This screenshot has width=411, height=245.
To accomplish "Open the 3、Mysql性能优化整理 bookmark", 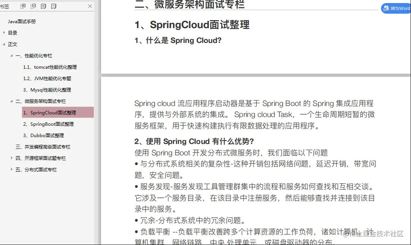I will point(47,90).
